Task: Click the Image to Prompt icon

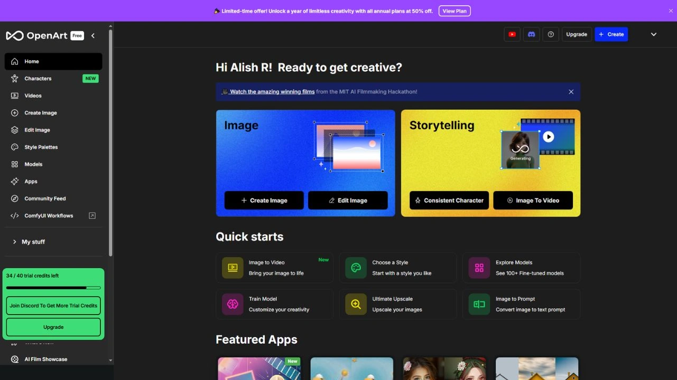Action: tap(479, 304)
